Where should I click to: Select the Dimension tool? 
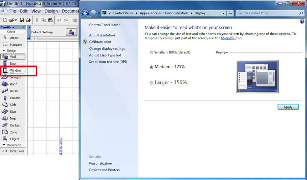coord(13,151)
